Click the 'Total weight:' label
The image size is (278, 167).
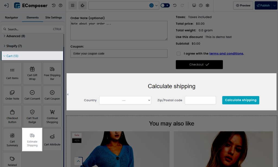(186, 30)
